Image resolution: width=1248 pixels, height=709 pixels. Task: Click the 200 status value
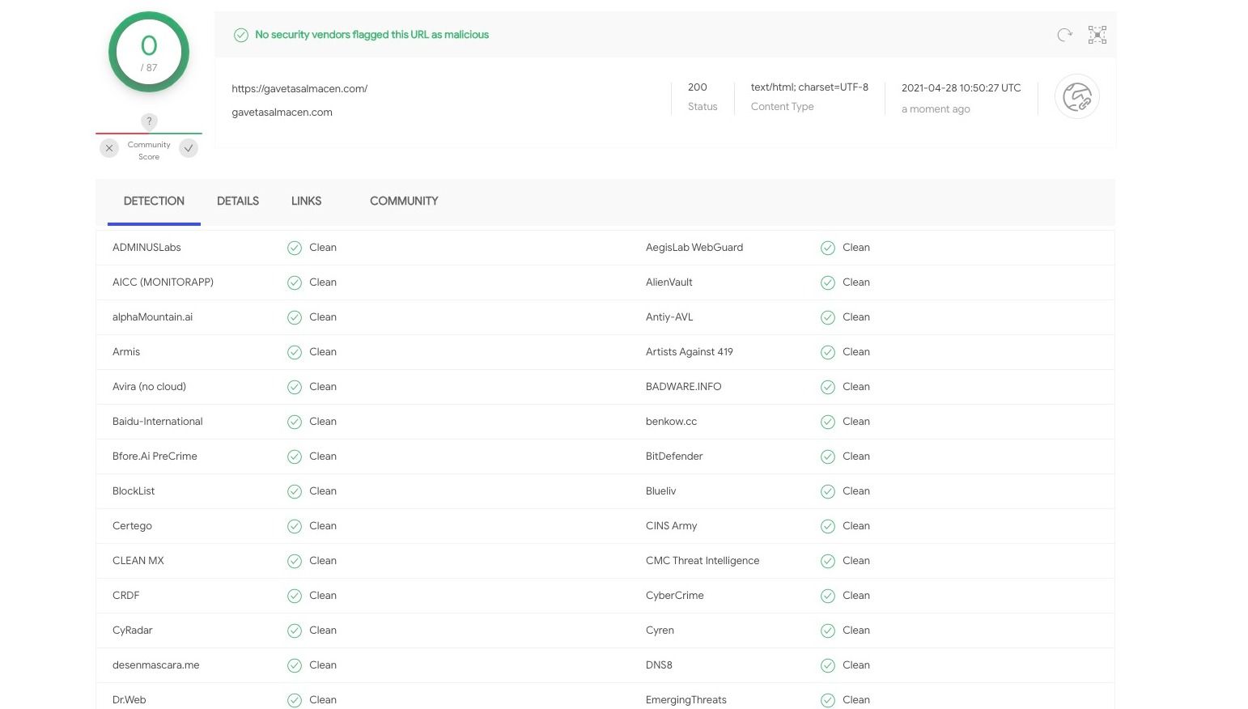(x=698, y=87)
